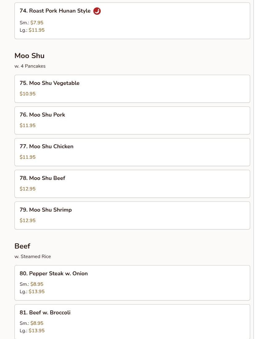Click the spicy chili pepper icon
The height and width of the screenshot is (339, 260).
pos(97,11)
